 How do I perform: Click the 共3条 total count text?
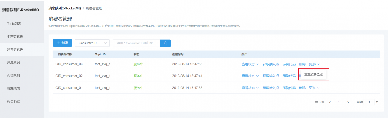pyautogui.click(x=319, y=102)
